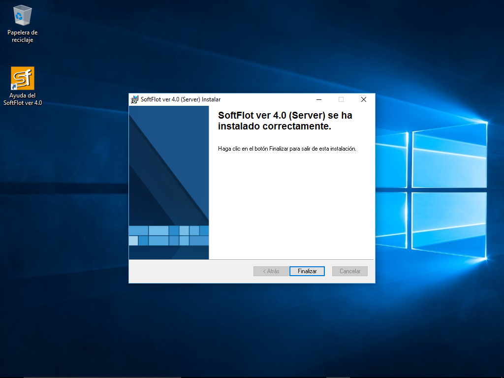This screenshot has height=378, width=504.
Task: Click the "Papelera de reciclaje" text label
Action: (23, 36)
